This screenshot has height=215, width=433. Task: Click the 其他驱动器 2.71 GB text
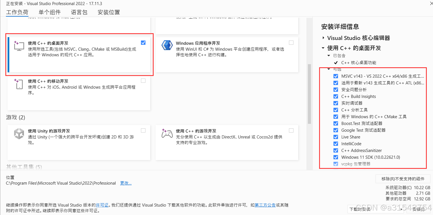click(408, 193)
